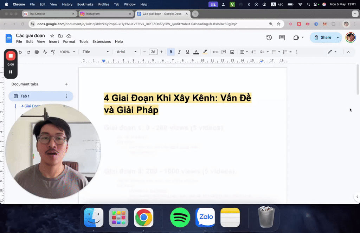Open the bulleted list dropdown

[x=276, y=52]
